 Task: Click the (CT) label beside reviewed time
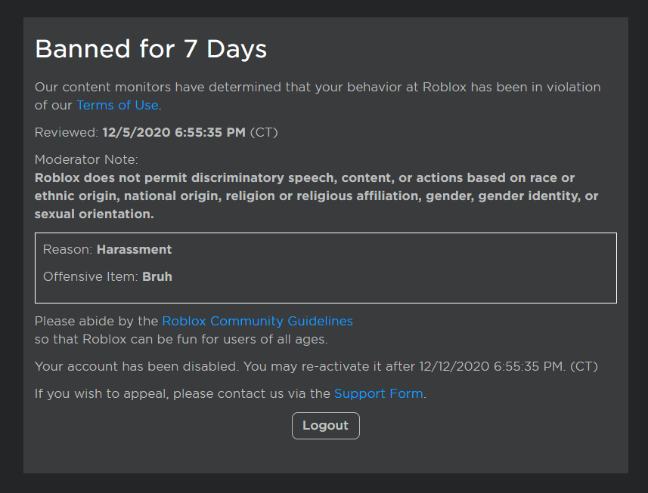click(264, 132)
